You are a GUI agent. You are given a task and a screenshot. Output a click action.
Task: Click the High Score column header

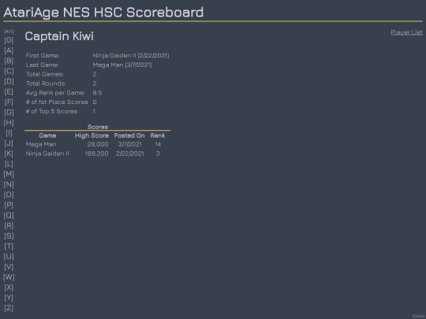tap(92, 135)
